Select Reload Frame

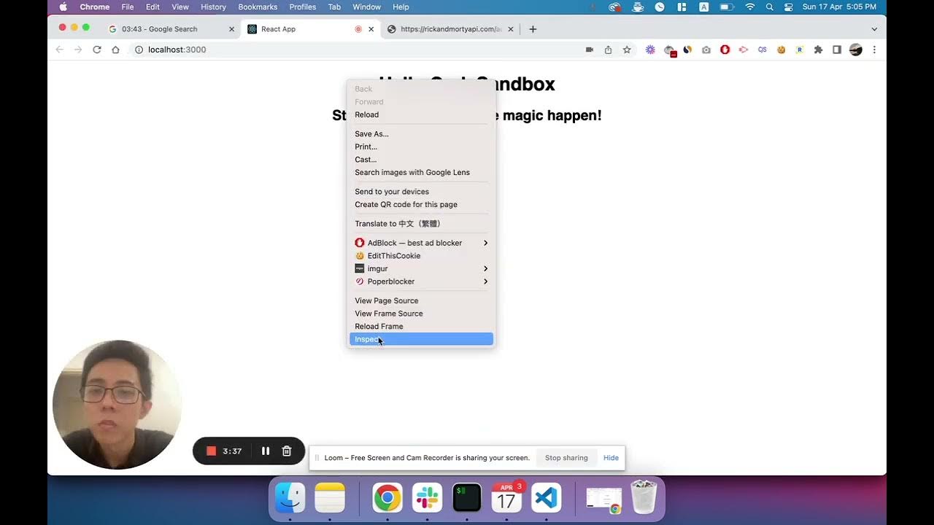(x=421, y=327)
